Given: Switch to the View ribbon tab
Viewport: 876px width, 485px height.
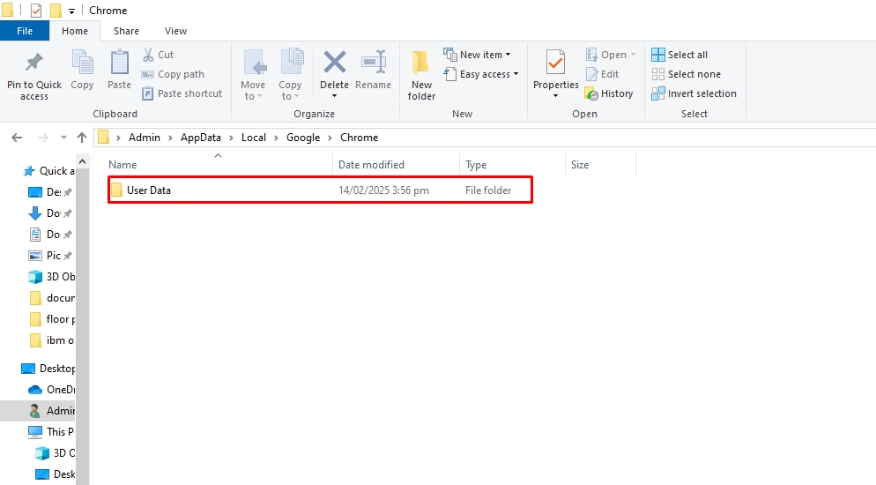Looking at the screenshot, I should 175,31.
